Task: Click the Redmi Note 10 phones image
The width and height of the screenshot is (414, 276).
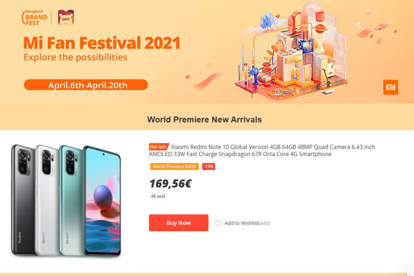Action: (66, 200)
